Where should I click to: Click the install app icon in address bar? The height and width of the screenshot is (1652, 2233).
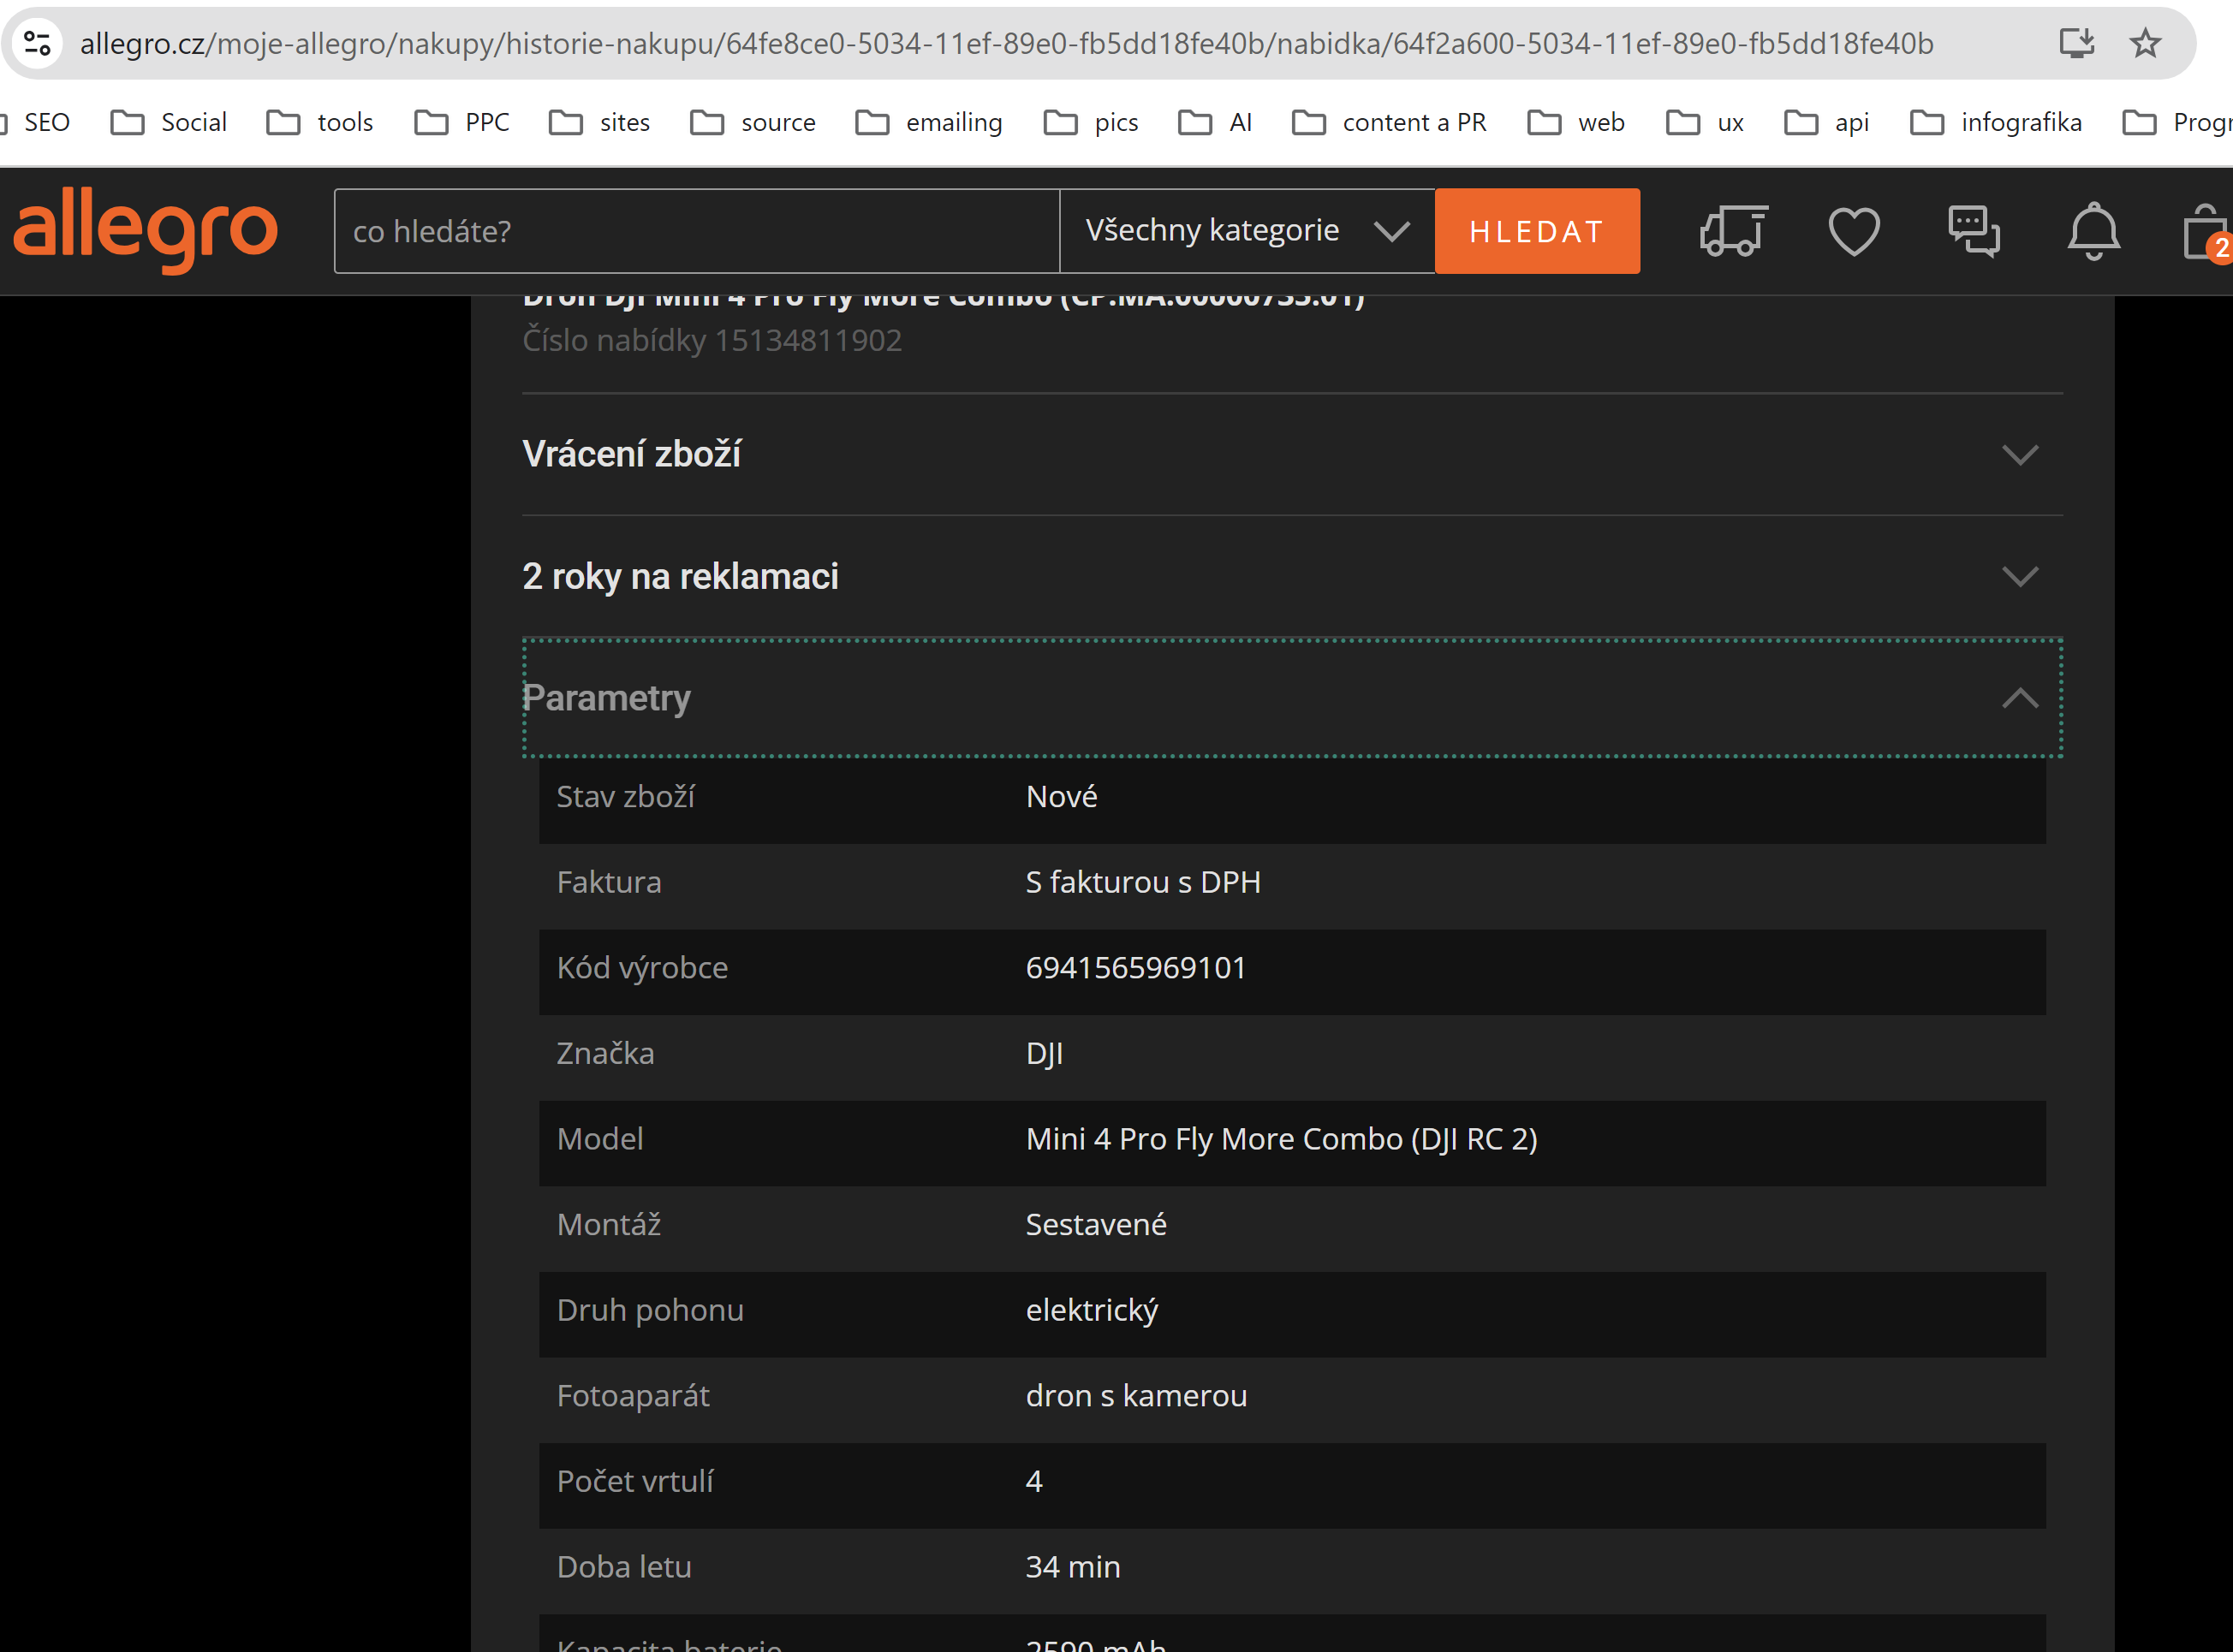2076,43
